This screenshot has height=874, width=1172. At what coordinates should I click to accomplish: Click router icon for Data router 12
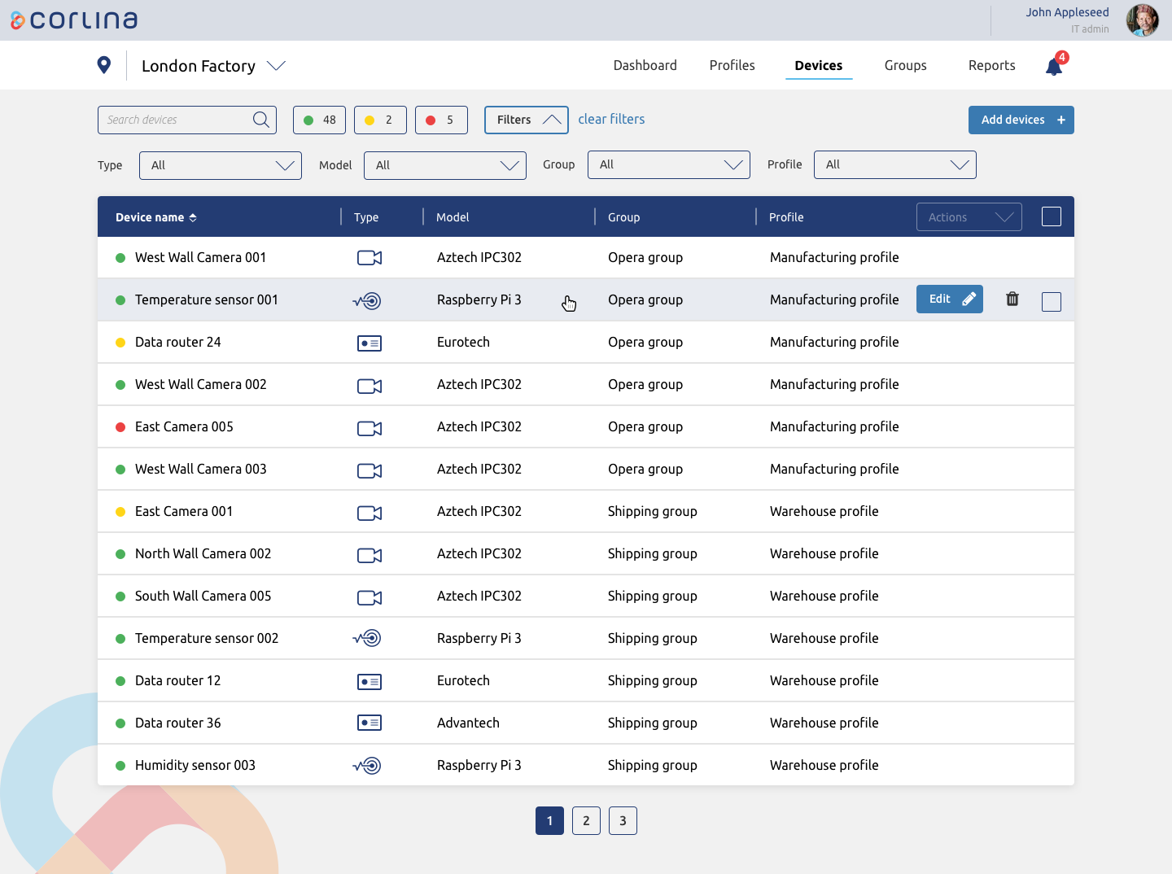pyautogui.click(x=370, y=682)
